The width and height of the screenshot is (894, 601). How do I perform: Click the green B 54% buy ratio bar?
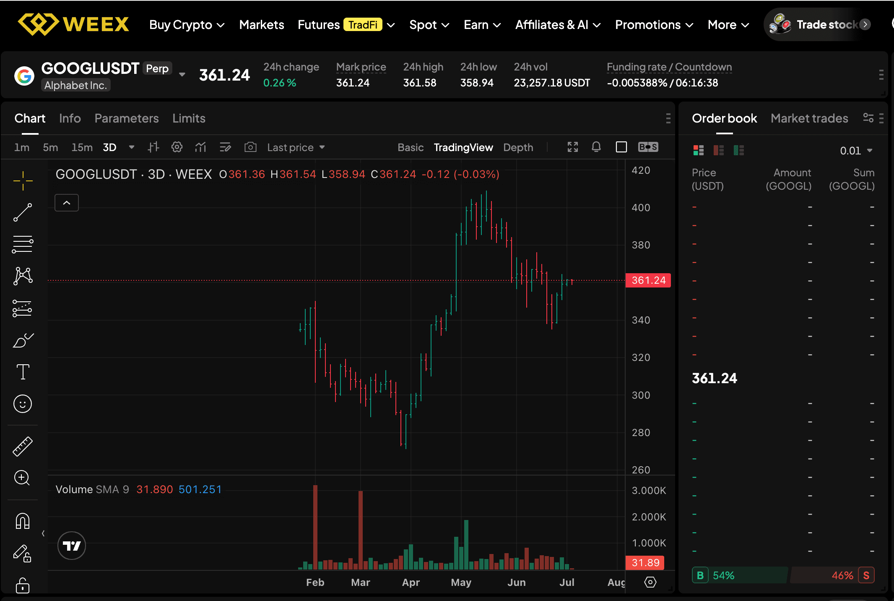click(740, 575)
